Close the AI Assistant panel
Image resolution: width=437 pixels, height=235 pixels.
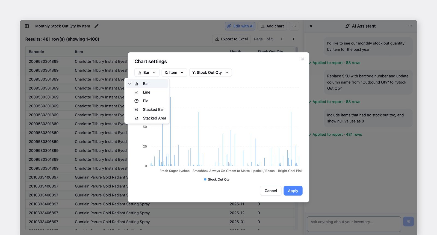coord(311,26)
